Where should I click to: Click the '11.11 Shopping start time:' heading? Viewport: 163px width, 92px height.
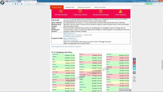62,52
